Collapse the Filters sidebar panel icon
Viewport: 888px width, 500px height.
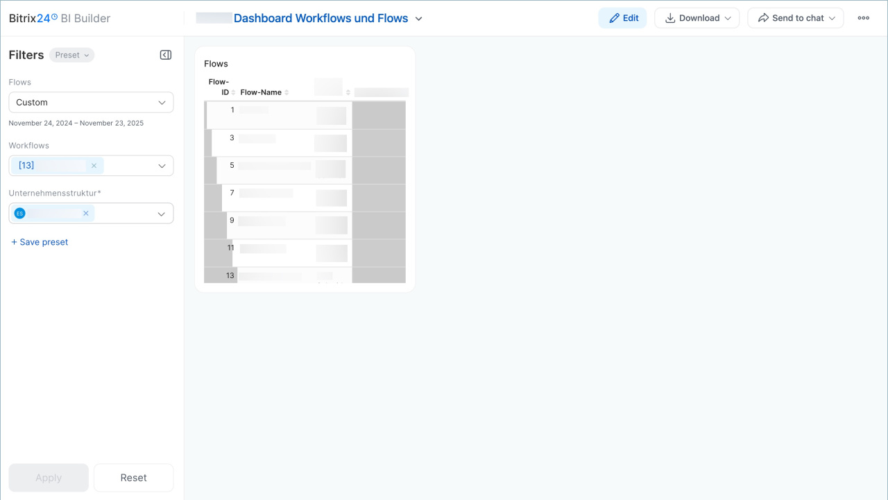point(166,55)
